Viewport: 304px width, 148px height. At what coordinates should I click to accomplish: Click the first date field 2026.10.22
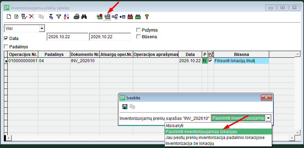pos(67,37)
